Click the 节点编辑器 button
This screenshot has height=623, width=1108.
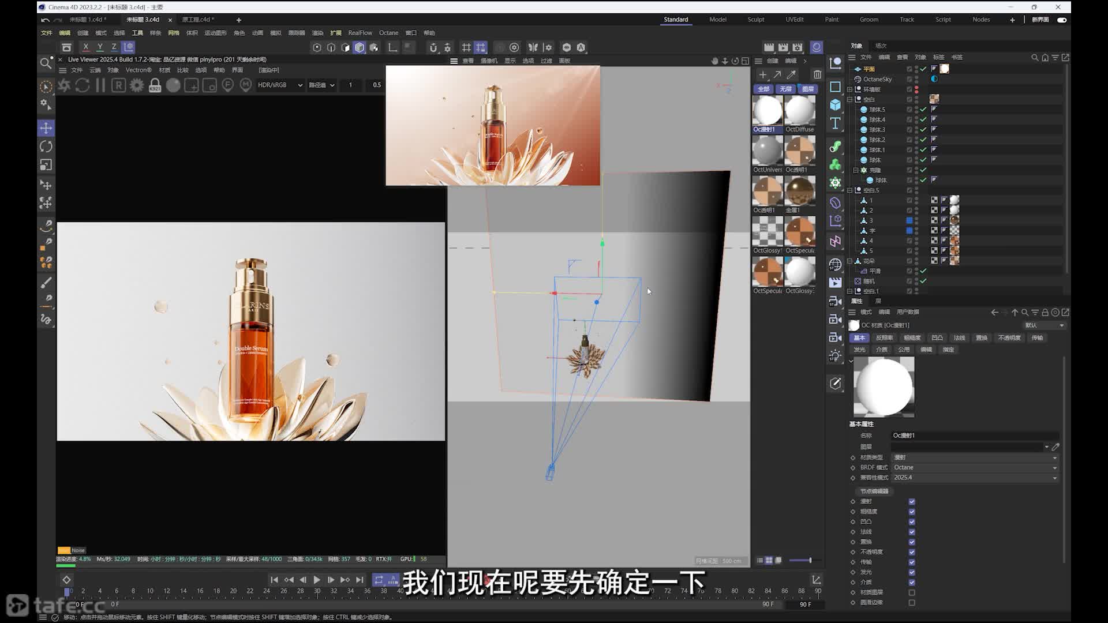874,491
